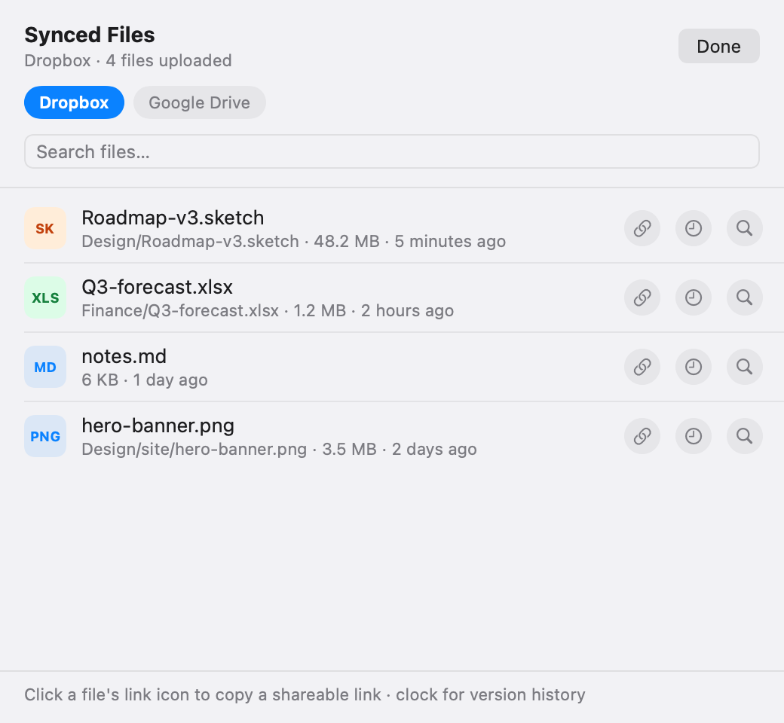Copy shareable link for Roadmap-v3.sketch

642,228
